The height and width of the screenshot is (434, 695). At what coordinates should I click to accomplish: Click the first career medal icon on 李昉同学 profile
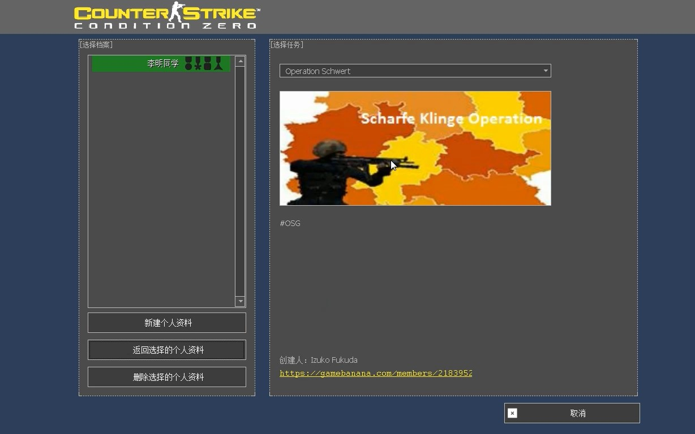click(188, 63)
